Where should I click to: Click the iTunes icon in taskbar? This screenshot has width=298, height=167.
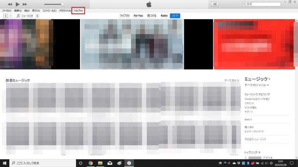[129, 163]
